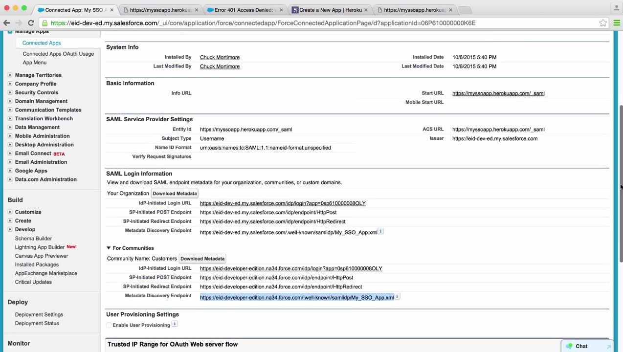Open Deployment Status
Screen dimensions: 623x352
[x=37, y=324]
